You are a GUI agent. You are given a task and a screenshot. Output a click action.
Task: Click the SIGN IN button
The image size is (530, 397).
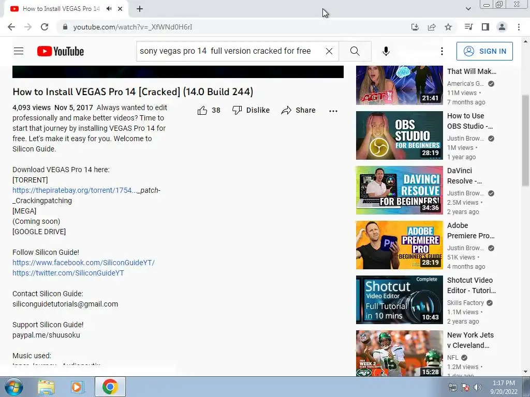coord(484,51)
